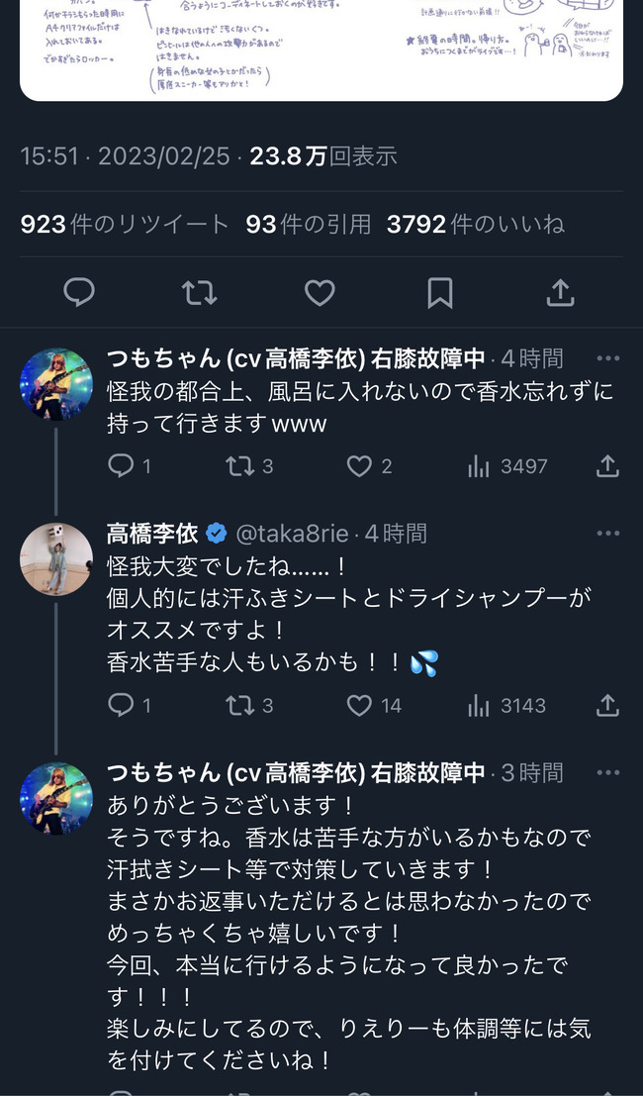Expand more menu on つもちゃん's 3時間 reply
The image size is (643, 1096).
pyautogui.click(x=607, y=772)
